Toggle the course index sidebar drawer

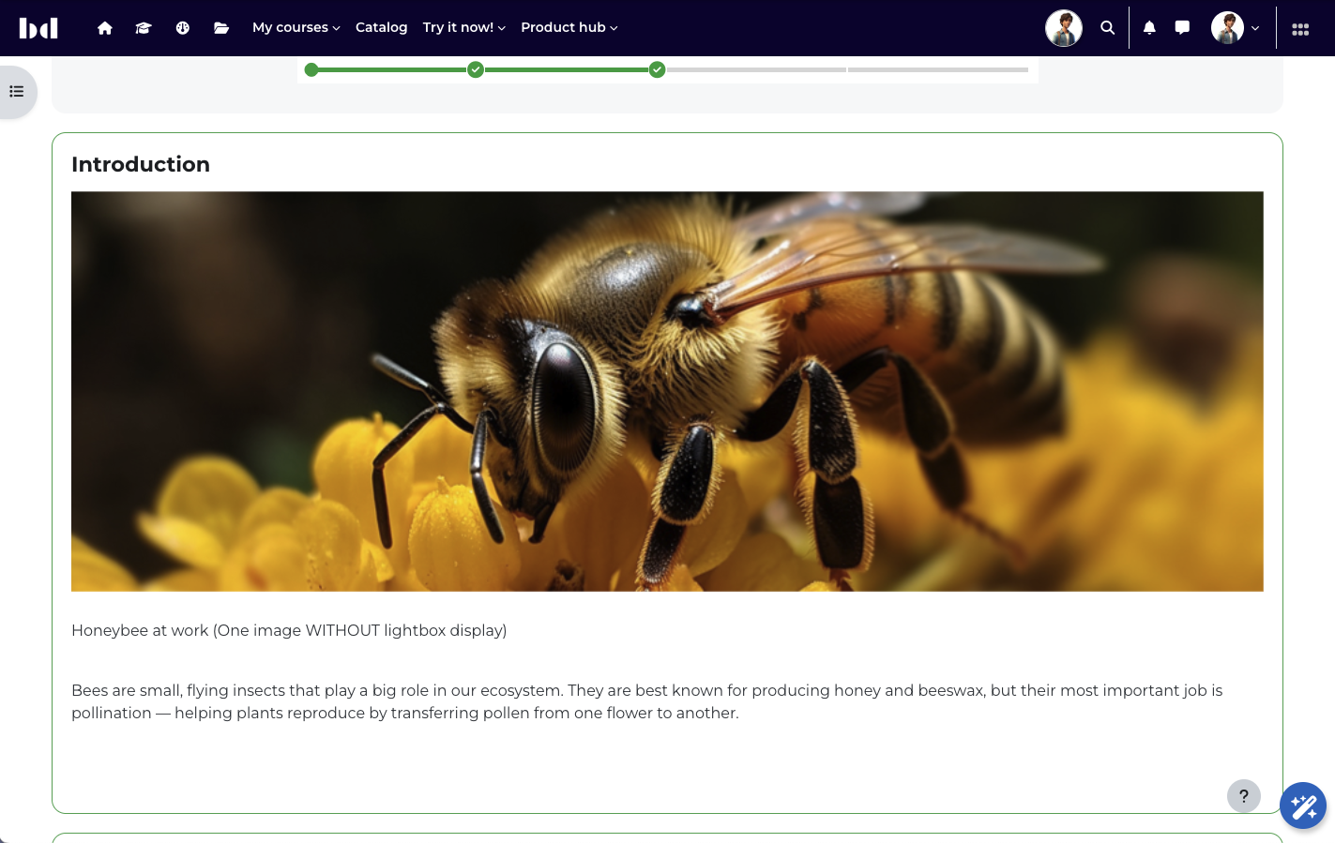(17, 92)
